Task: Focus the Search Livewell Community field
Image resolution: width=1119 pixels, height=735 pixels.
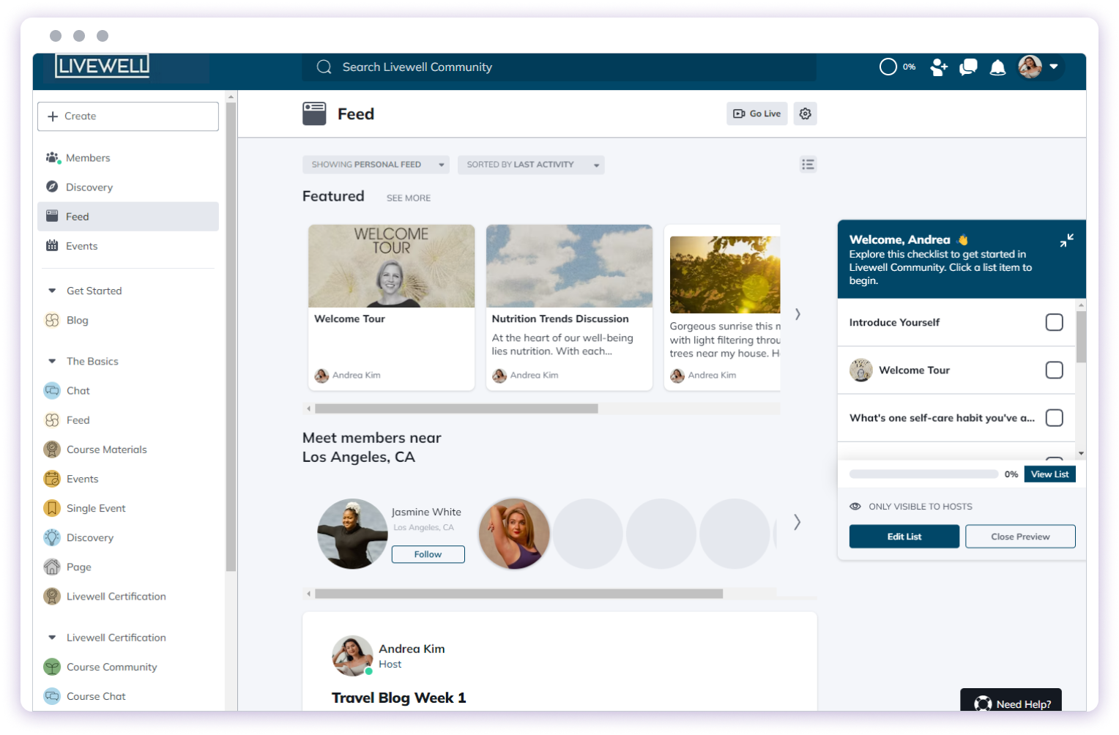Action: pos(559,67)
